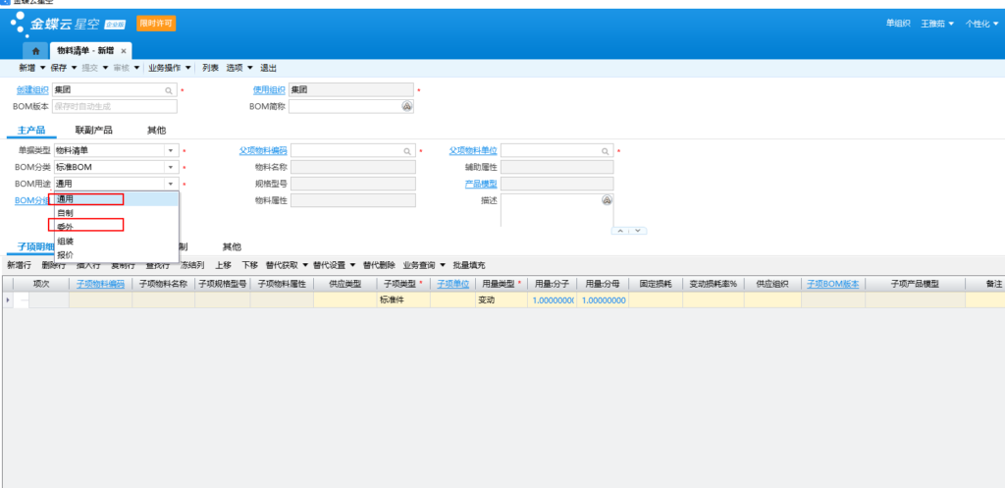Open the 产品模型 link label
The image size is (1005, 488).
point(481,184)
